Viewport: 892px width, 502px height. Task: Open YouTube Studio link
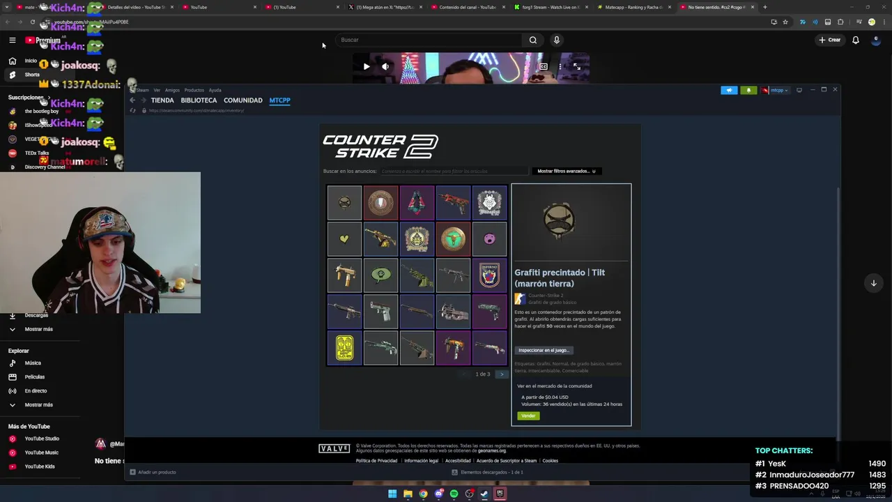[x=42, y=439]
